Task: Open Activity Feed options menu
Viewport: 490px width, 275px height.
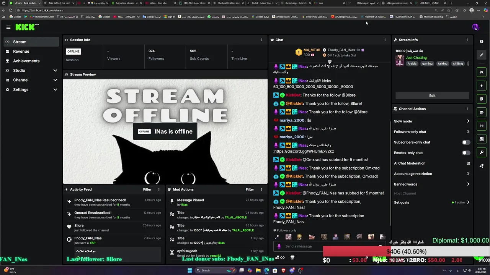Action: pos(159,189)
